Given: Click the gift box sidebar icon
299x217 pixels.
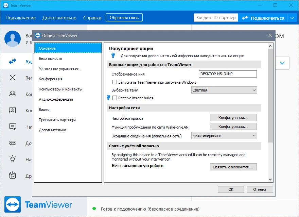Looking at the screenshot, I should (13, 175).
